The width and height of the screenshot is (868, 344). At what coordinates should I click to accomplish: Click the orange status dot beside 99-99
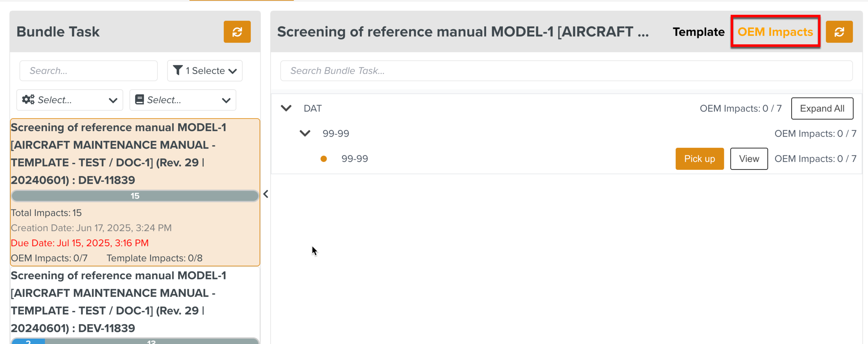point(324,158)
